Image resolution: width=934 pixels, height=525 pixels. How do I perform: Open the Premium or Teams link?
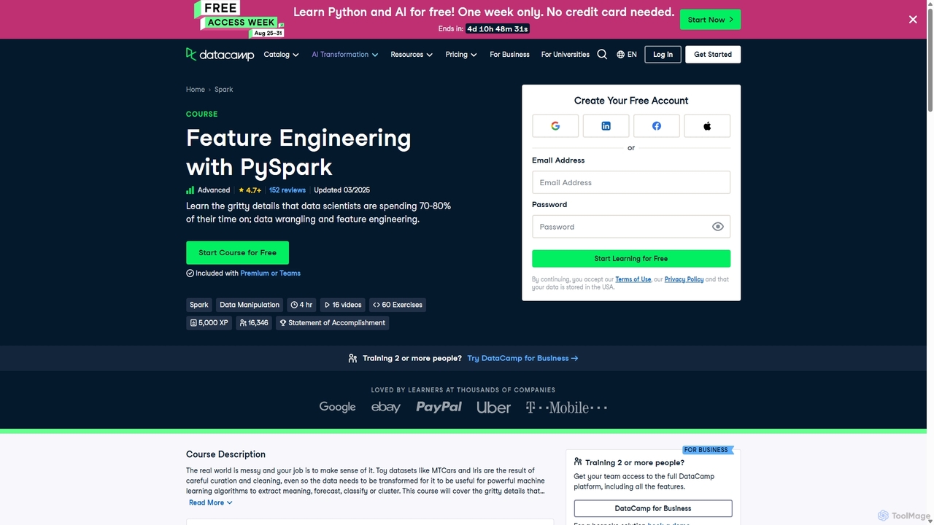pos(270,273)
